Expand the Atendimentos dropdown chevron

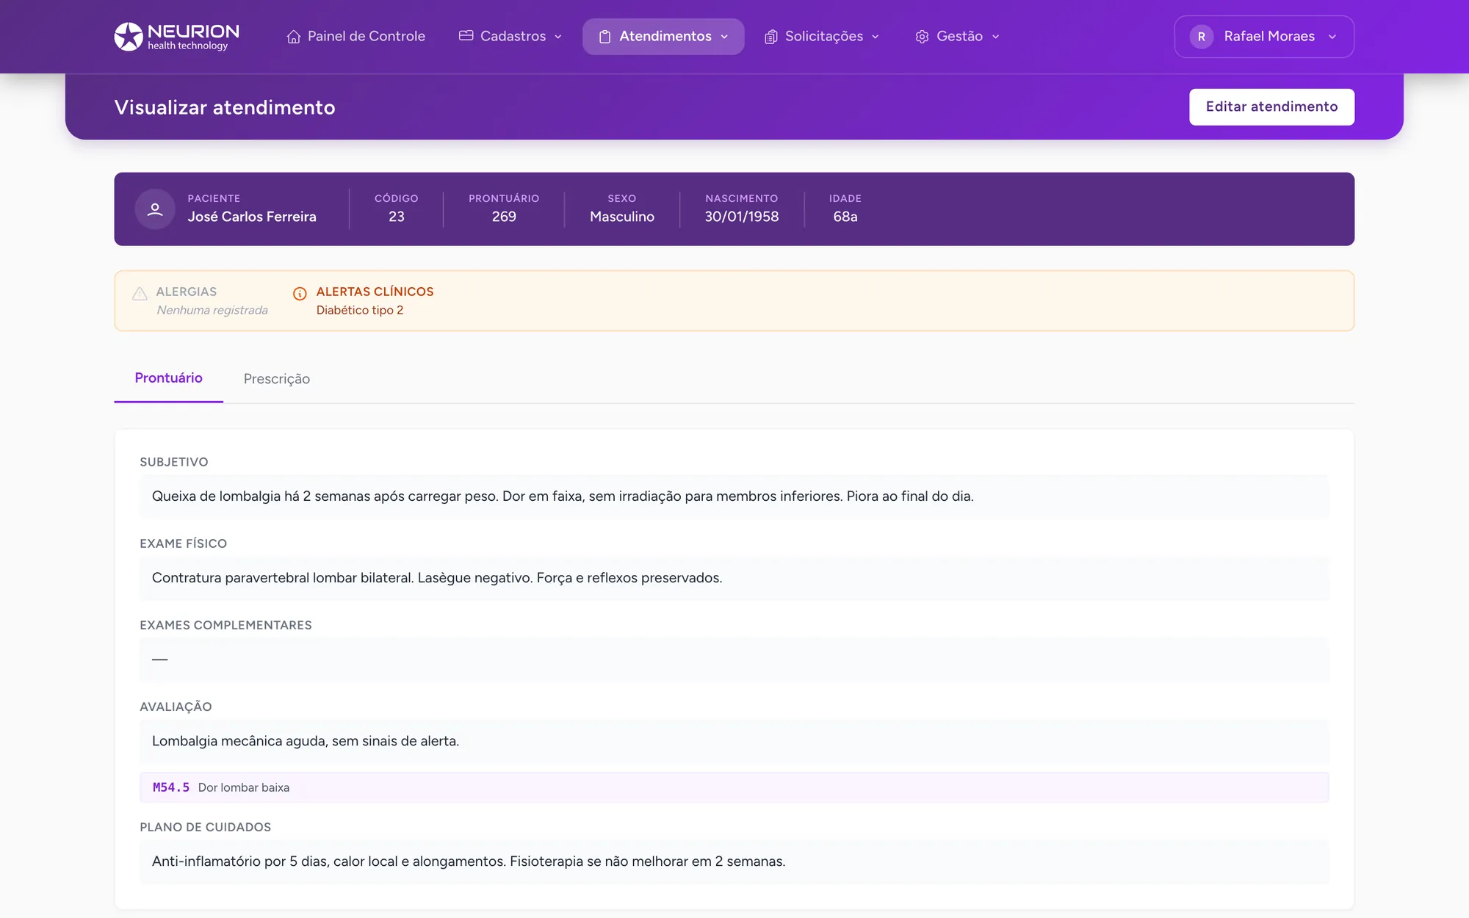coord(724,37)
